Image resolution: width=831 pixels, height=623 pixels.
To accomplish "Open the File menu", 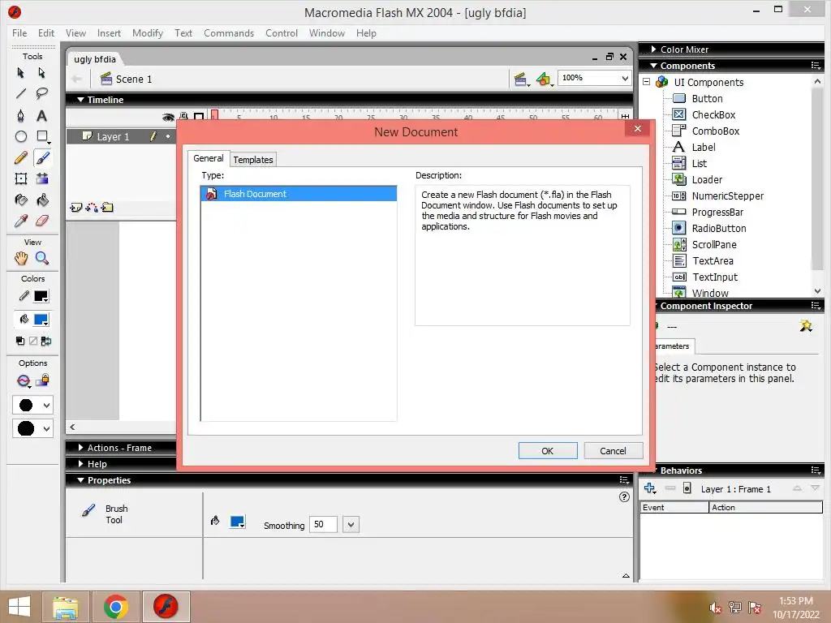I will pyautogui.click(x=19, y=32).
